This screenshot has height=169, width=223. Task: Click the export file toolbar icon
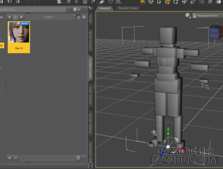(18, 2)
